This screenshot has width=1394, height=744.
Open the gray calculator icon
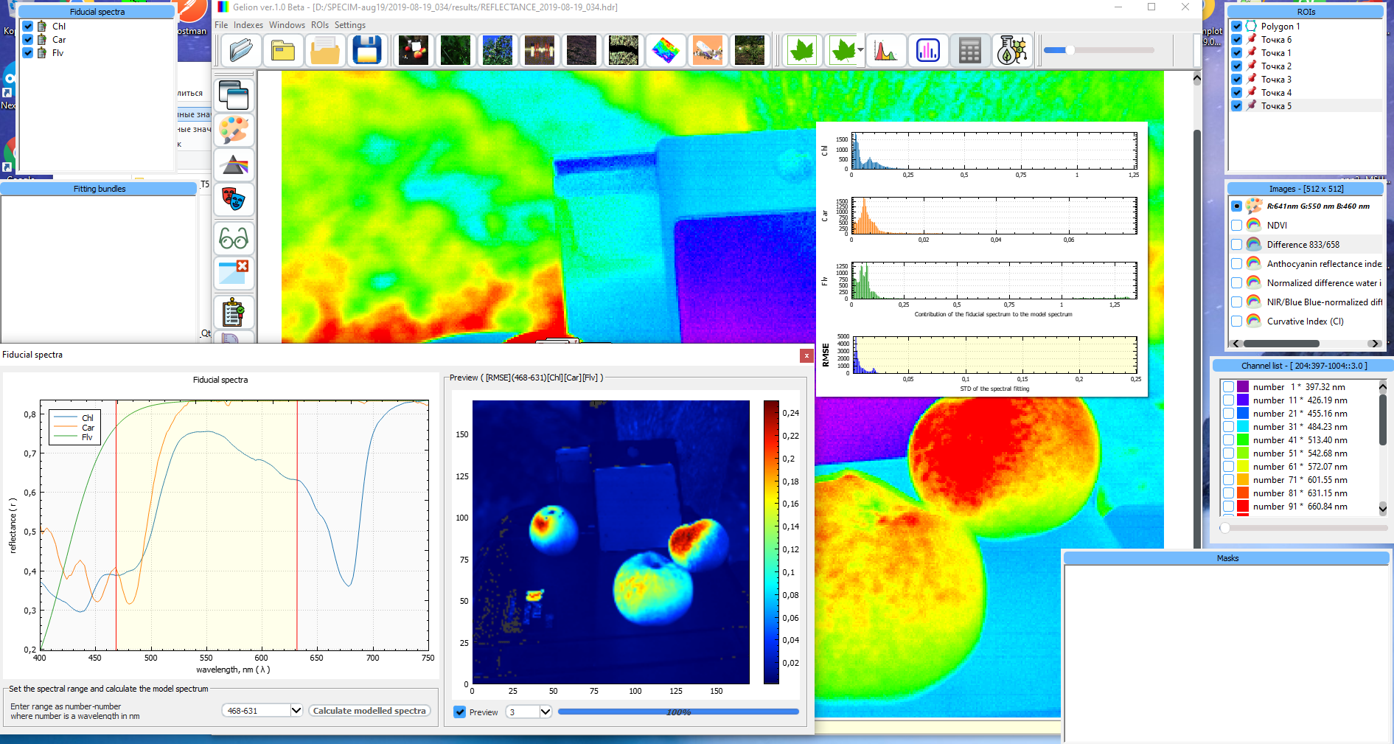(x=969, y=51)
